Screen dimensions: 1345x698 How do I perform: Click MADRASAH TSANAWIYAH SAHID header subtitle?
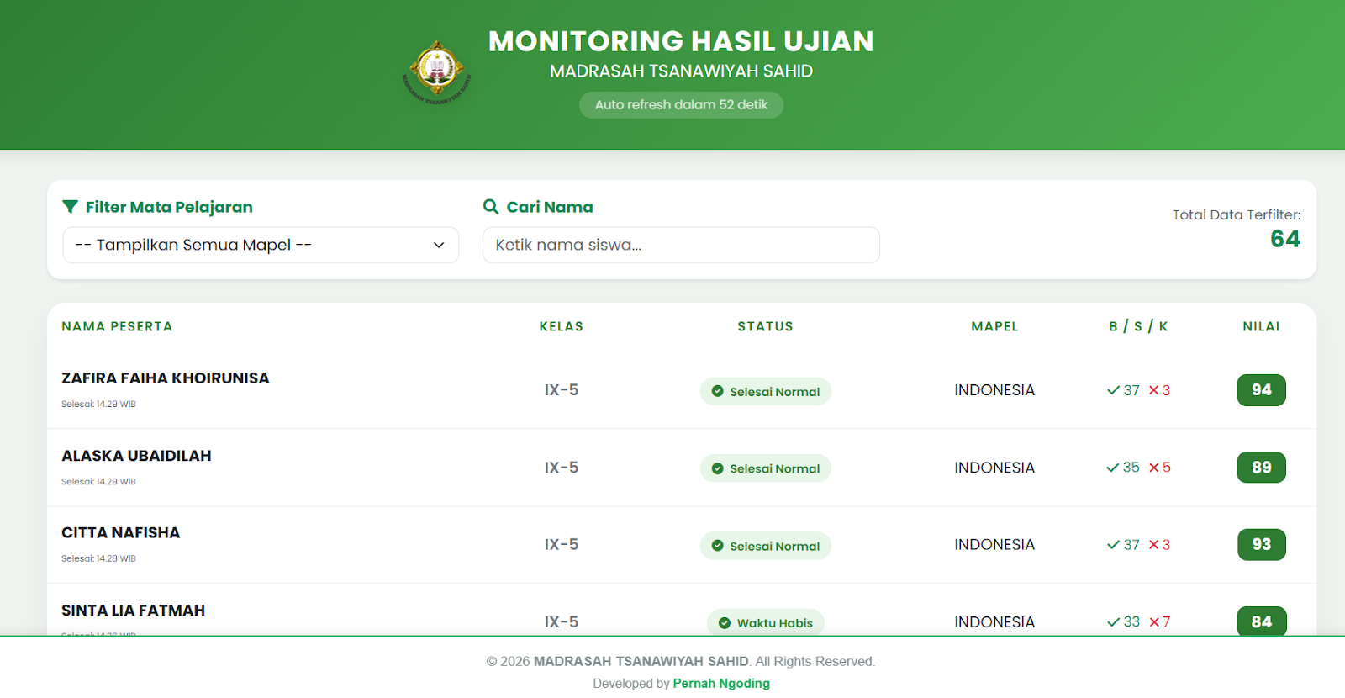tap(681, 71)
